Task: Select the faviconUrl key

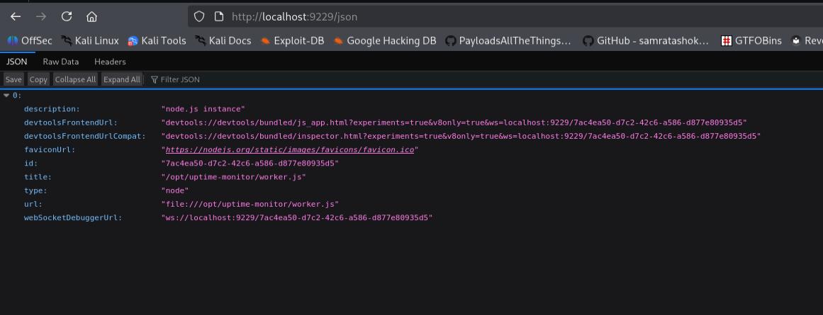Action: (x=50, y=150)
